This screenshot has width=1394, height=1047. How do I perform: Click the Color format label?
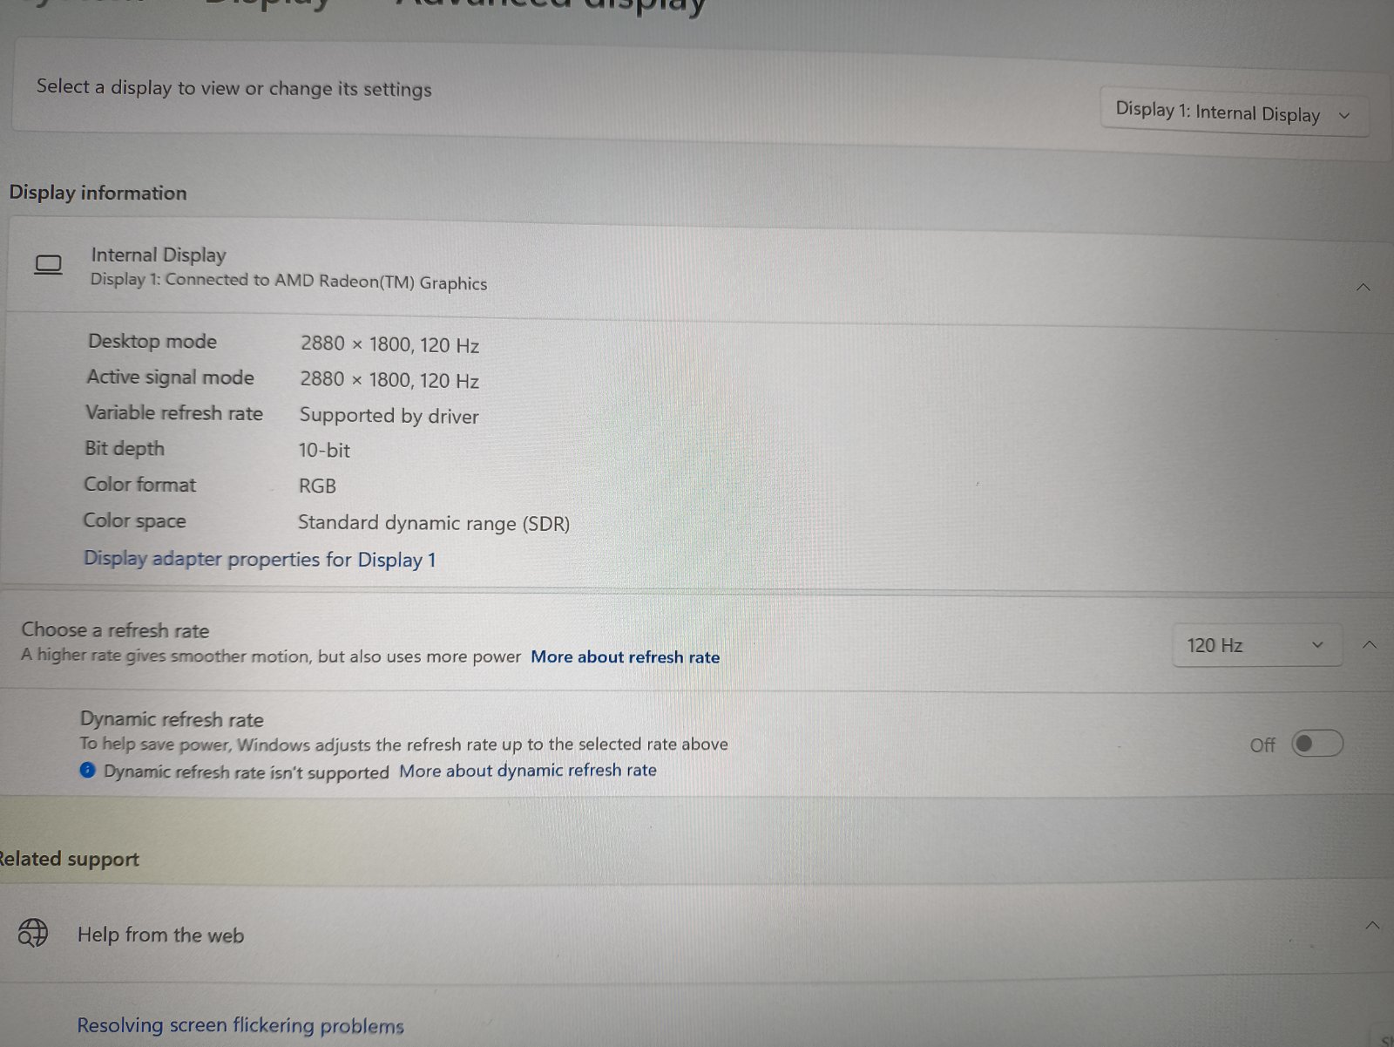coord(140,485)
